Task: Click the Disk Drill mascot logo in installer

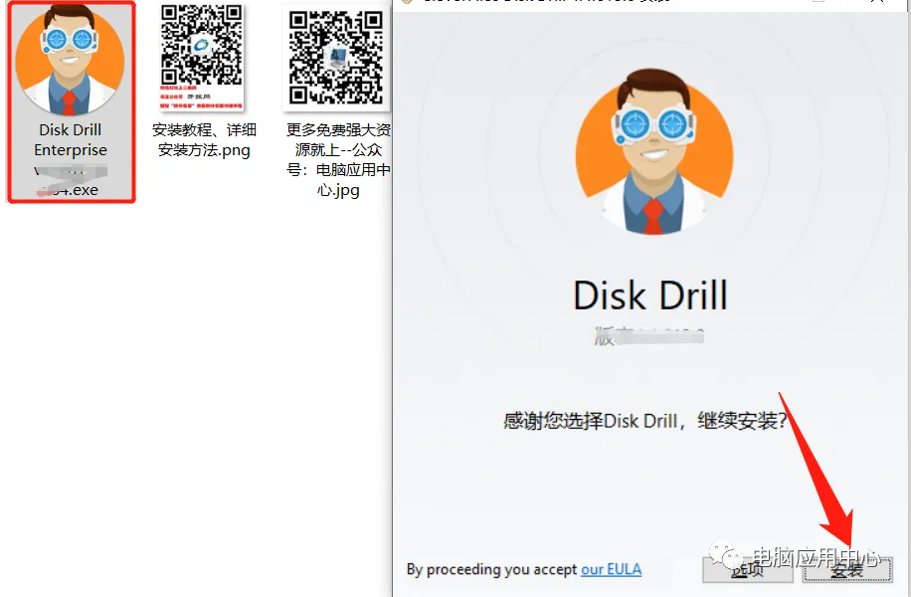Action: [654, 152]
